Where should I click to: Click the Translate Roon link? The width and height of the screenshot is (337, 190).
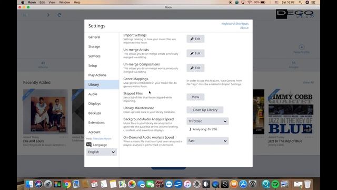point(102,138)
